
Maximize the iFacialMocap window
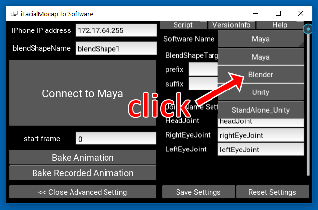pos(278,14)
